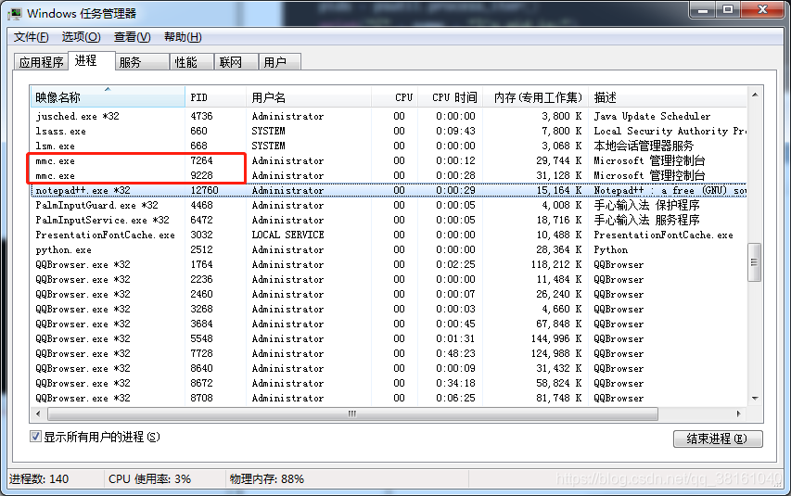The image size is (791, 496).
Task: Select QQBrowser.exe with PID 2236
Action: 389,280
